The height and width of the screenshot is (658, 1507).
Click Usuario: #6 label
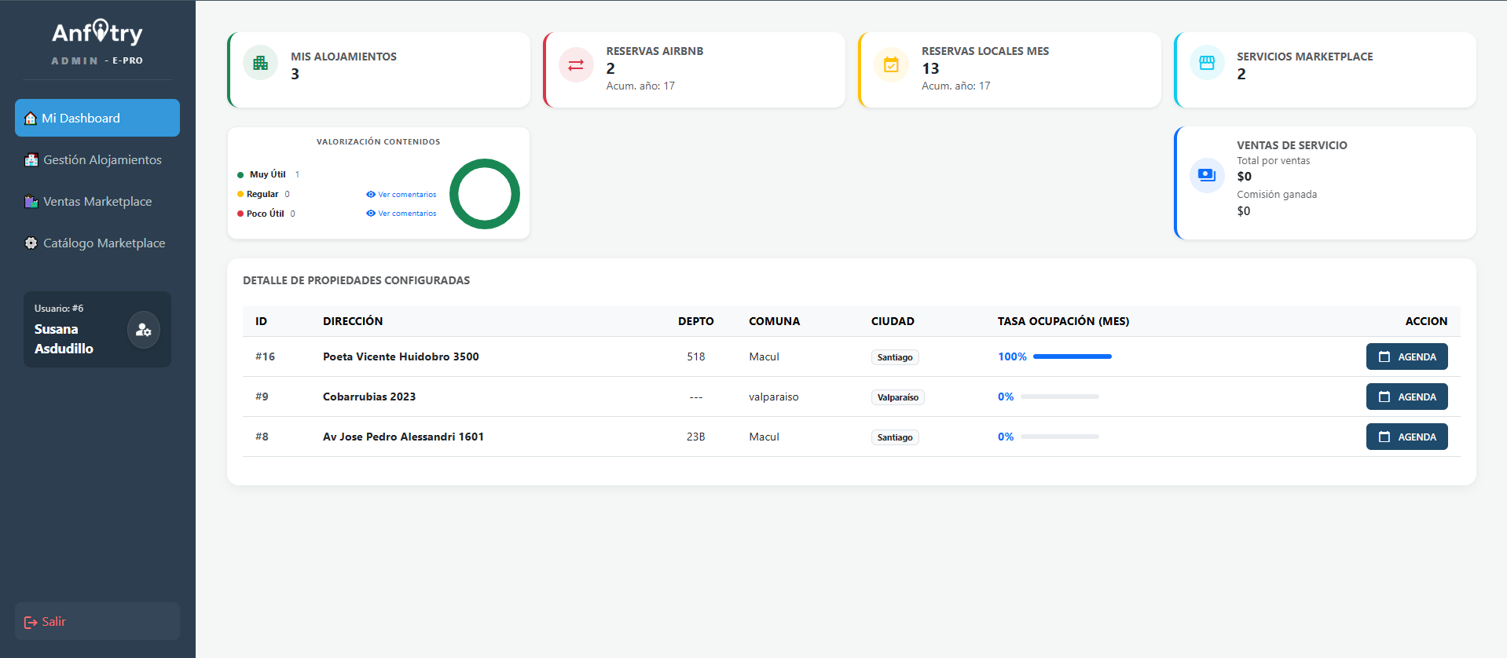[x=59, y=309]
